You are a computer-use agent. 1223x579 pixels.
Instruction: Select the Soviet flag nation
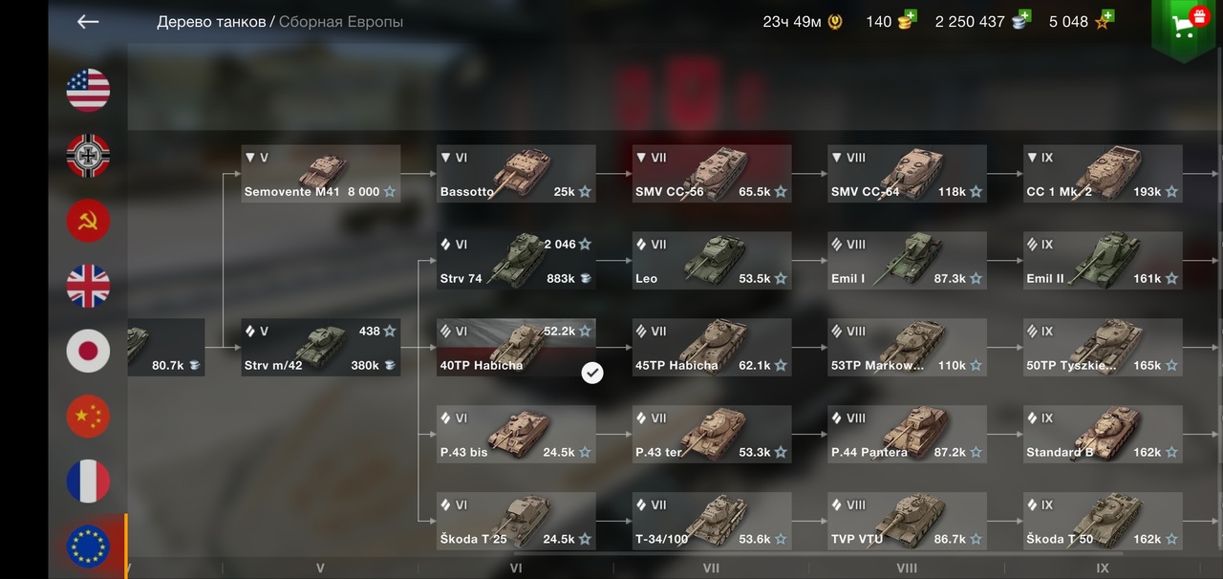pyautogui.click(x=88, y=221)
